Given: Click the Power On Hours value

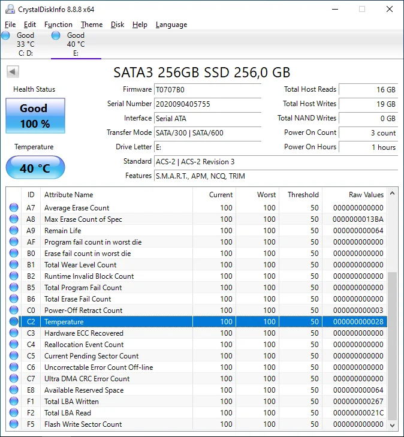Looking at the screenshot, I should (369, 147).
